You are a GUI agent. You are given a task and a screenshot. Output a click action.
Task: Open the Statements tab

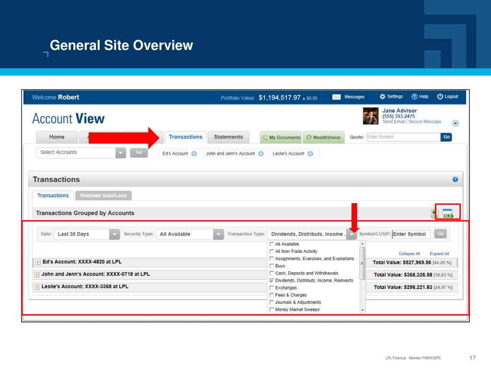click(228, 137)
